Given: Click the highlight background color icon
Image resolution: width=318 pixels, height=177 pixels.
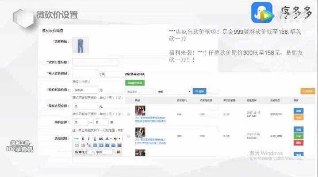Looking at the screenshot, I should click(115, 139).
